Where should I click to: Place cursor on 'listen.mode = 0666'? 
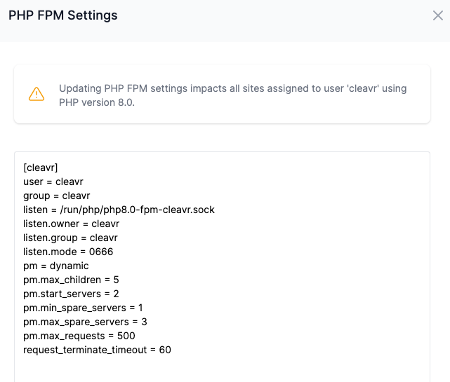(x=68, y=252)
